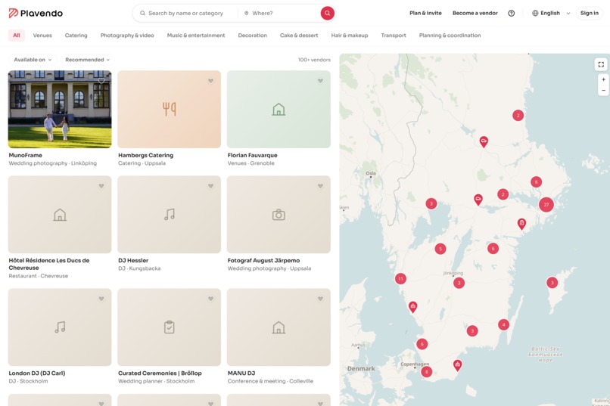Favorite MANU DJ with heart icon

tap(320, 299)
